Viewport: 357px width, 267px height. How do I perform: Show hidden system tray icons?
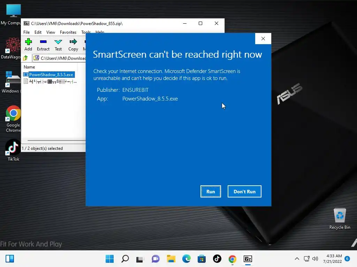[297, 259]
